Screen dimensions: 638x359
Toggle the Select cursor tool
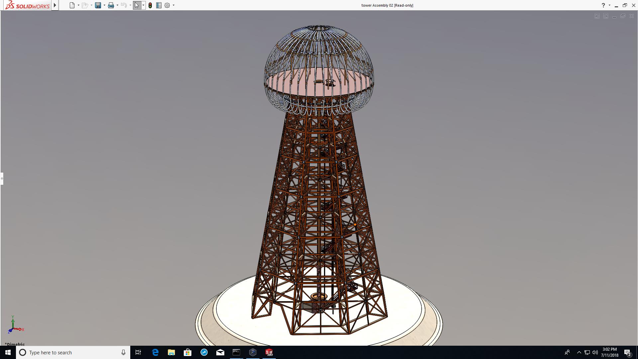click(137, 5)
